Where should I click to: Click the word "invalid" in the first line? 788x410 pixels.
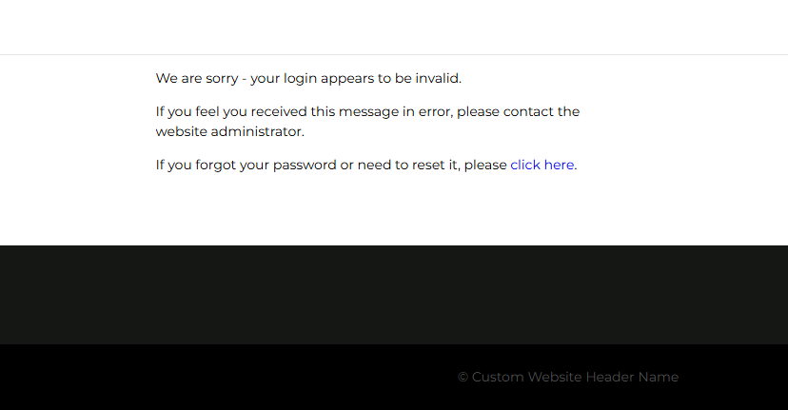(x=438, y=78)
